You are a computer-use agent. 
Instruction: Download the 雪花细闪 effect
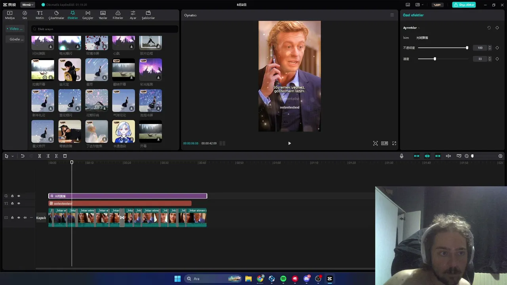coord(78,108)
